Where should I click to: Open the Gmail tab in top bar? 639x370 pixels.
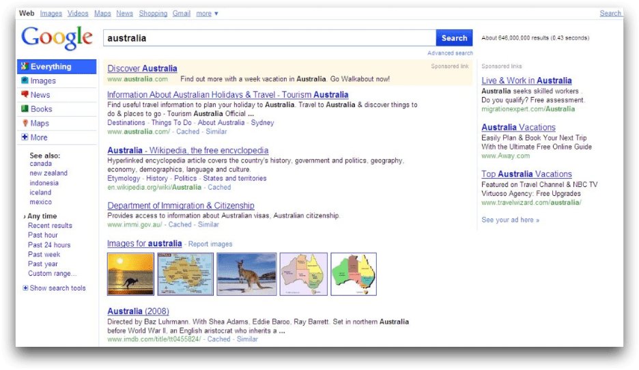coord(181,14)
